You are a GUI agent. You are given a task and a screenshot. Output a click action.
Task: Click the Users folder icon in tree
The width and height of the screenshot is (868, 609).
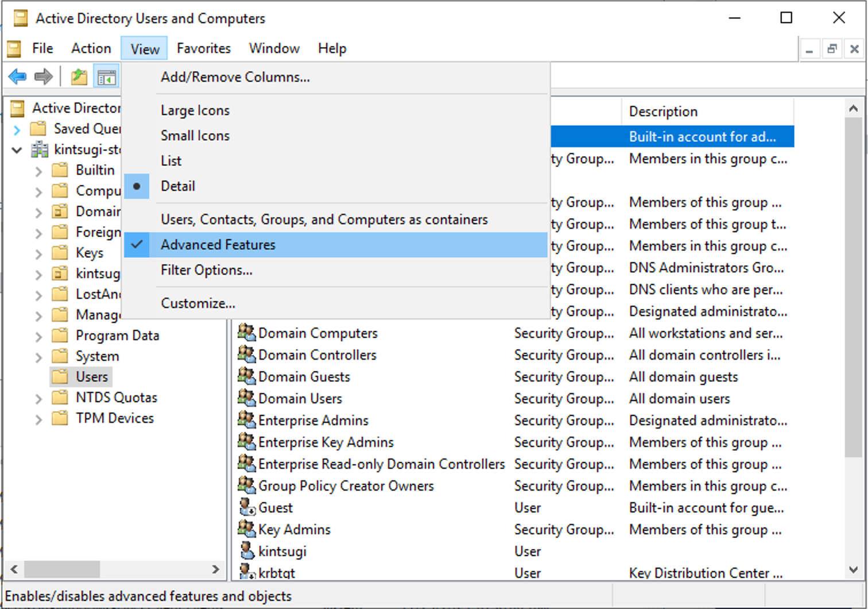coord(60,377)
